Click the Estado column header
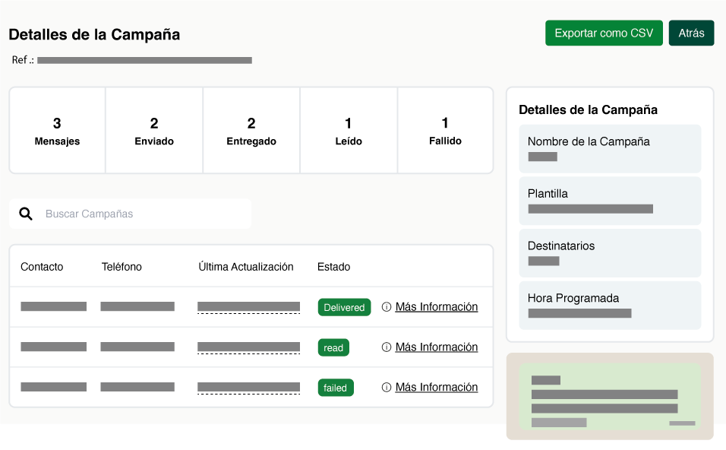The image size is (726, 450). (x=334, y=267)
